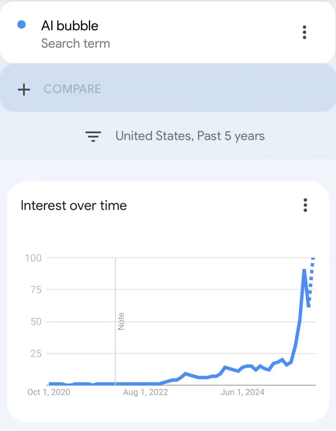The height and width of the screenshot is (431, 336).
Task: Open the filter icon for region and time
Action: (x=93, y=136)
